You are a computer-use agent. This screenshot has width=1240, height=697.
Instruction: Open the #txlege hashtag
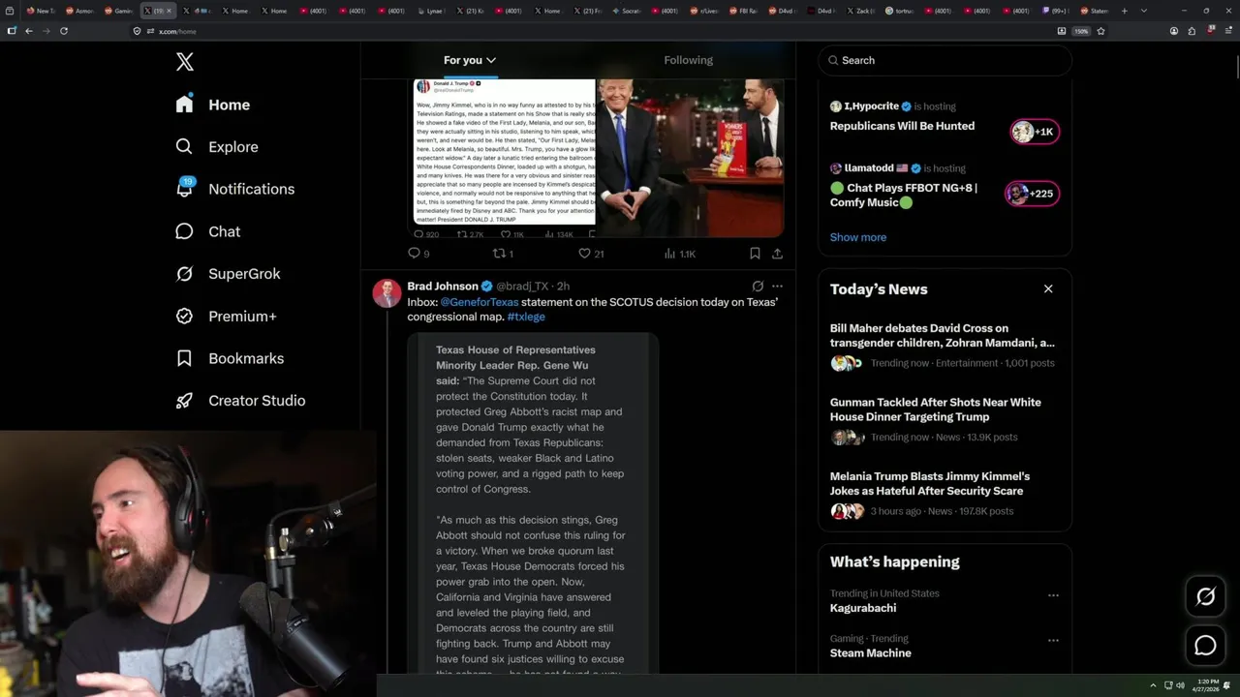tap(526, 317)
